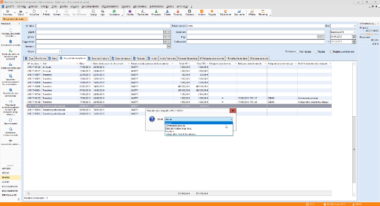
Task: Select Commande annulée in the Motif list
Action: tap(199, 126)
